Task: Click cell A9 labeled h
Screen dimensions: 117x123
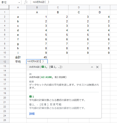Action: [x=18, y=48]
